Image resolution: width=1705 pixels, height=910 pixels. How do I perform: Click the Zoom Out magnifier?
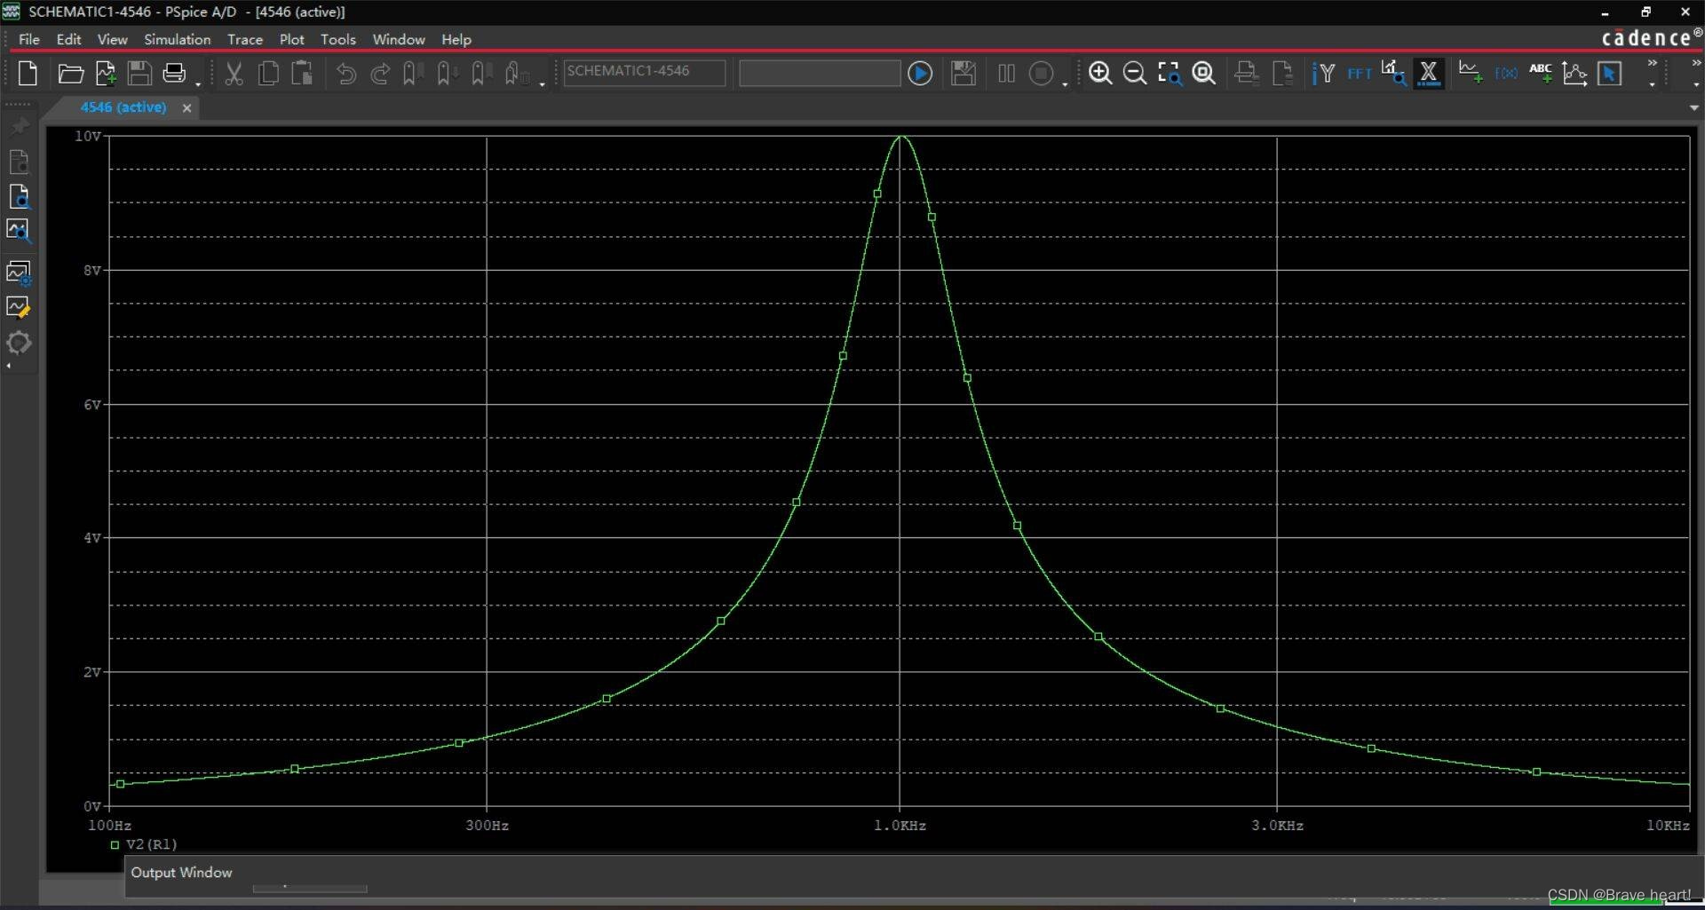point(1134,73)
